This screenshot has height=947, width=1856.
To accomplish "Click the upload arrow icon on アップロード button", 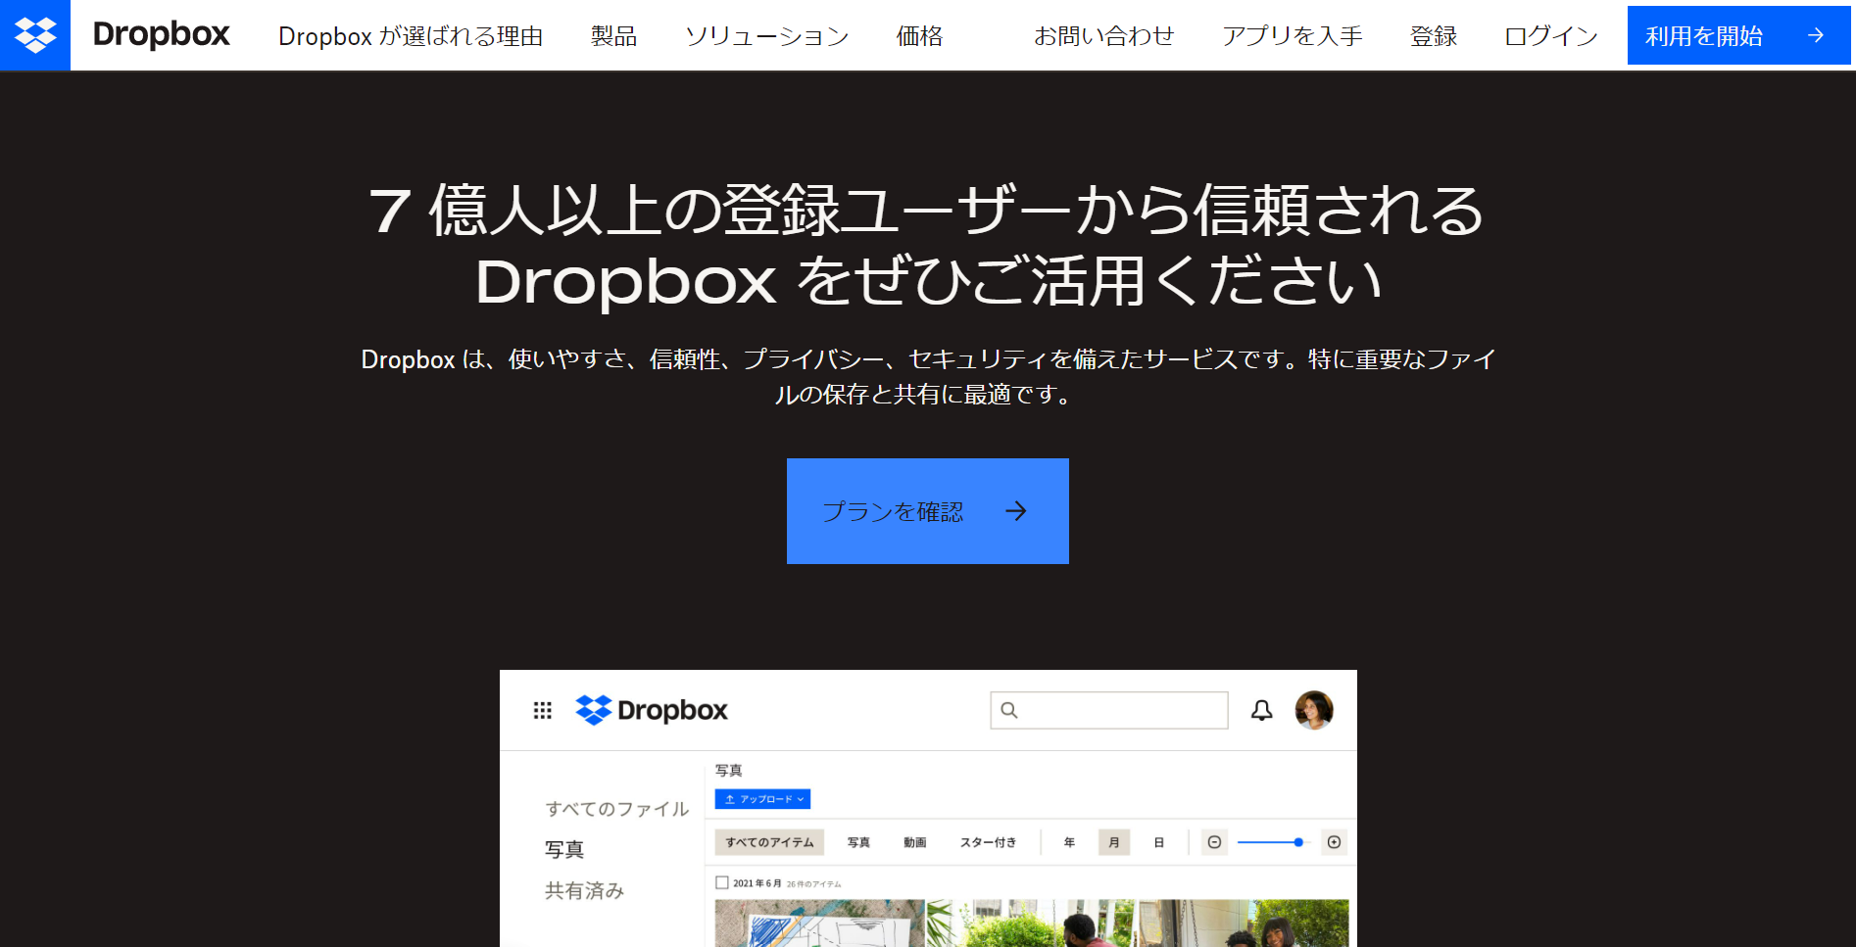I will [x=730, y=799].
